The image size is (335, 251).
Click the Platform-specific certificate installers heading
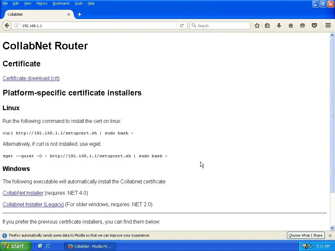(72, 93)
